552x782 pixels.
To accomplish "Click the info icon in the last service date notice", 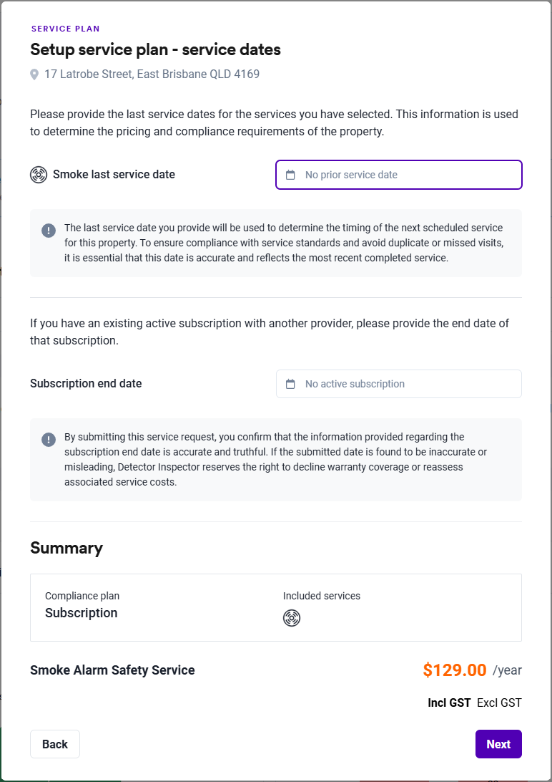I will [x=48, y=231].
